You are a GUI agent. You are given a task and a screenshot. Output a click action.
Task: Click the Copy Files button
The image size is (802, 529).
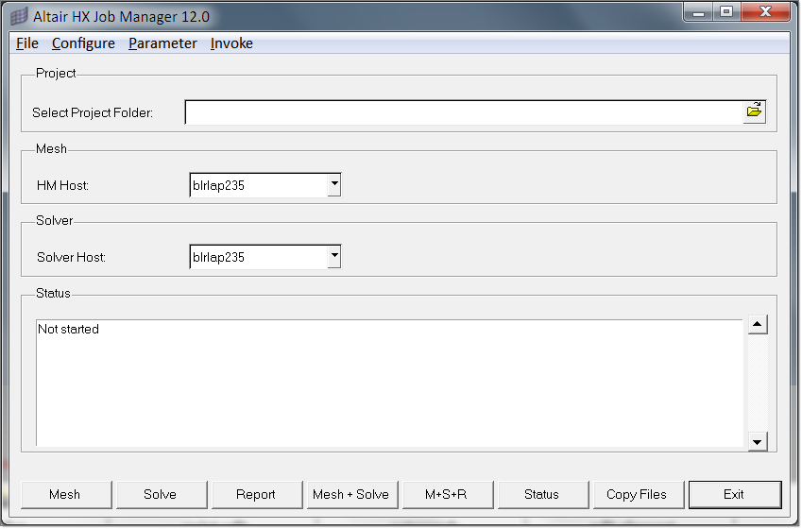[639, 495]
